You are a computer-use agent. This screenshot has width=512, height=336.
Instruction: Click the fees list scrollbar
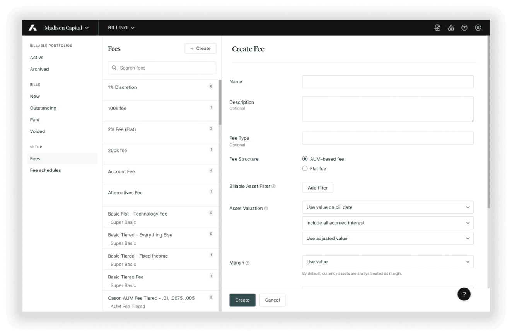220,102
